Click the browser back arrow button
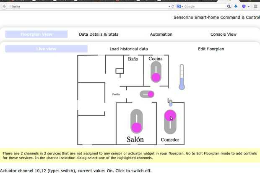The height and width of the screenshot is (173, 260). click(4, 6)
